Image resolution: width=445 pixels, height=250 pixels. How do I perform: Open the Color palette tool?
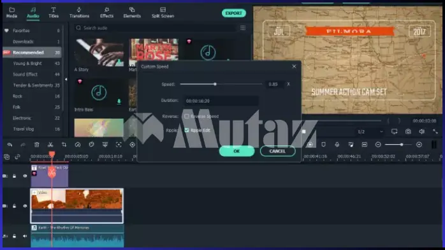tap(91, 145)
